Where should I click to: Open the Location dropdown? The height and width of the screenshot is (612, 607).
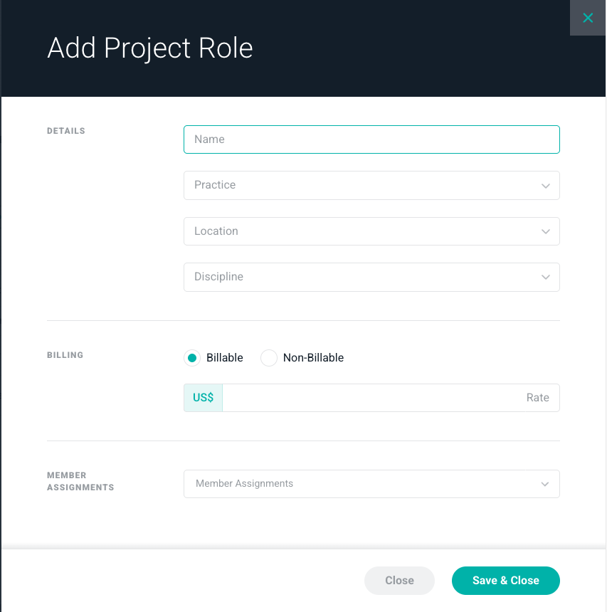pyautogui.click(x=371, y=231)
